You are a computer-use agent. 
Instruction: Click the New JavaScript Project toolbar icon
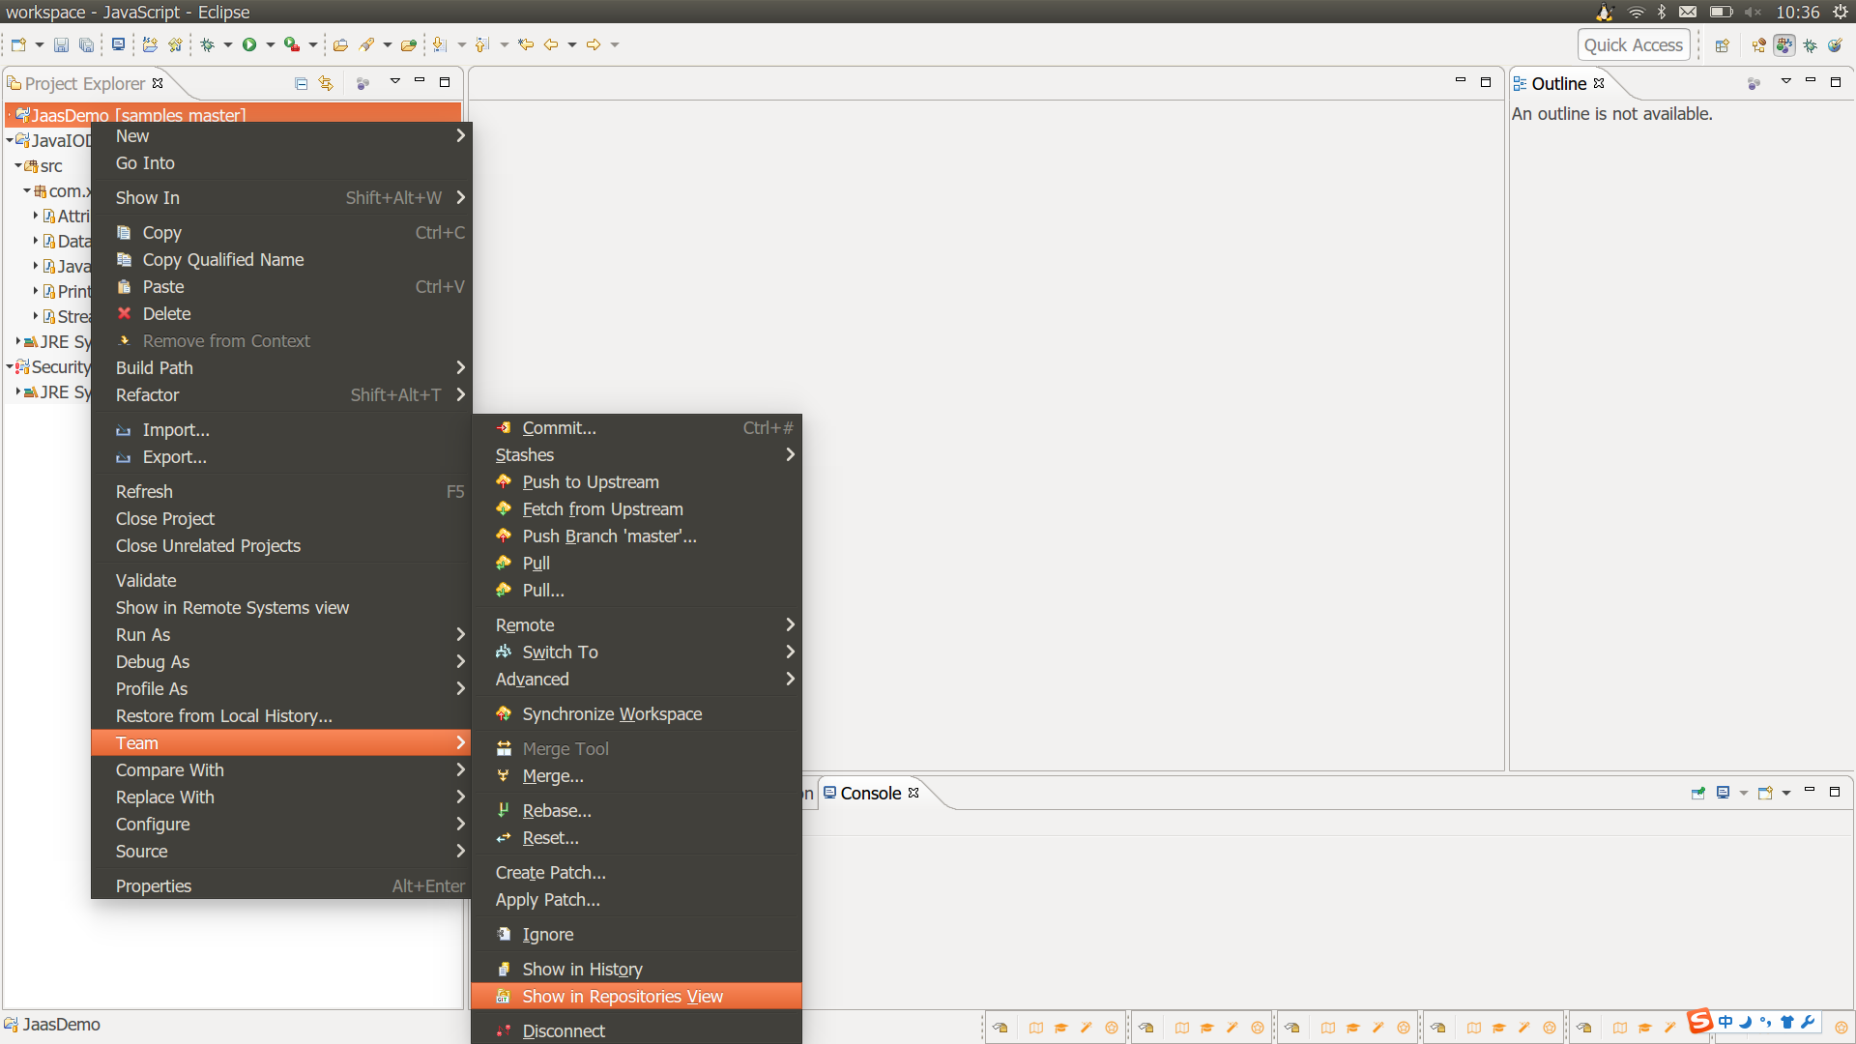point(150,44)
